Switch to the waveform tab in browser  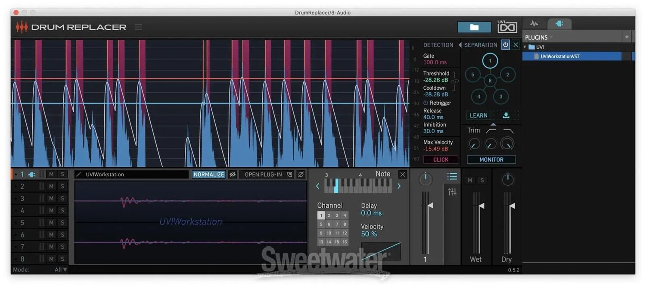click(x=534, y=24)
